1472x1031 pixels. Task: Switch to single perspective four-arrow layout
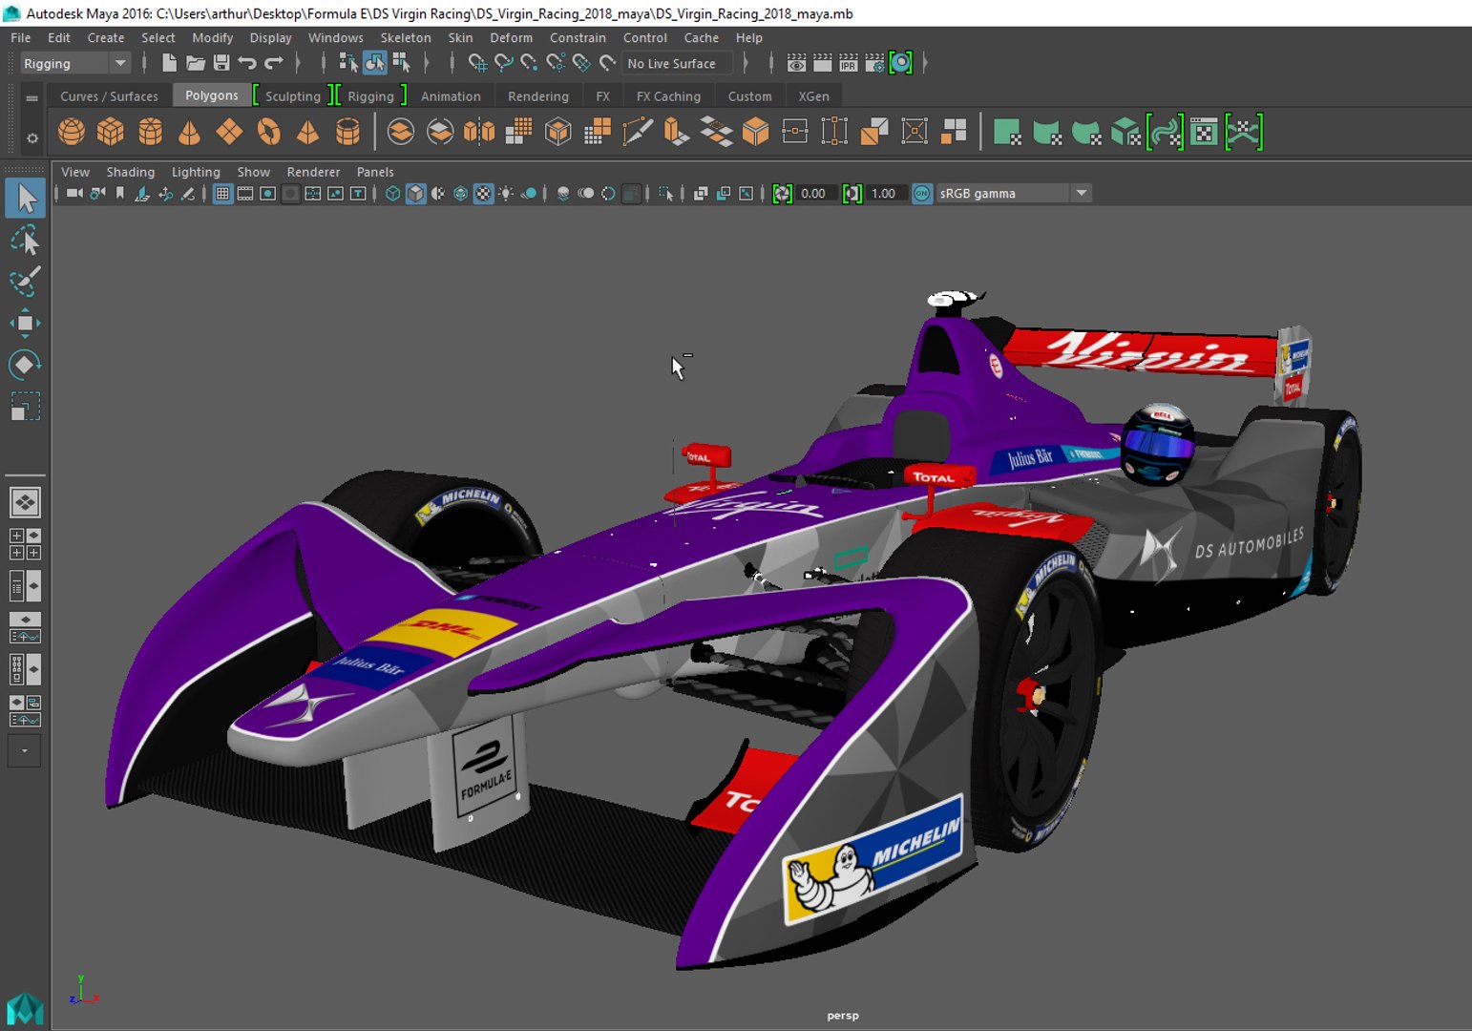(25, 502)
